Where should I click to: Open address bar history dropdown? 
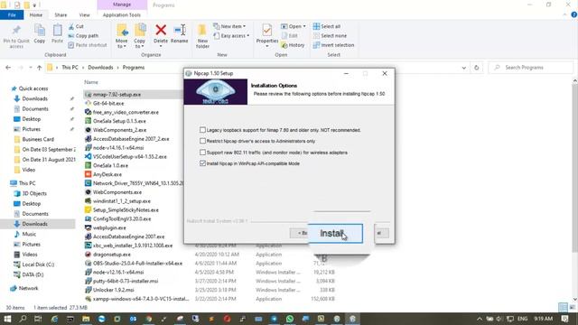click(x=463, y=68)
